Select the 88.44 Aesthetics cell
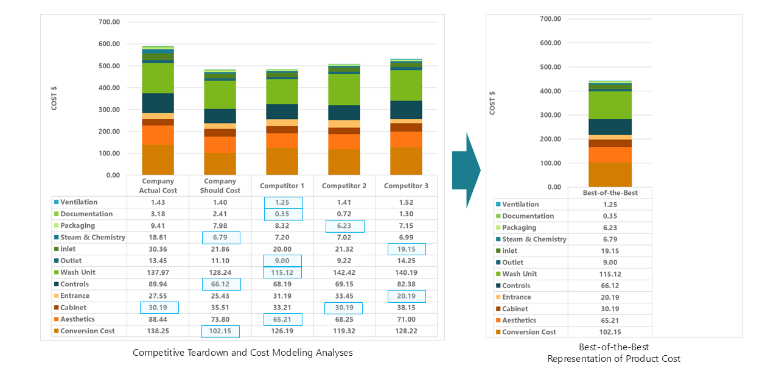779x371 pixels. click(158, 319)
